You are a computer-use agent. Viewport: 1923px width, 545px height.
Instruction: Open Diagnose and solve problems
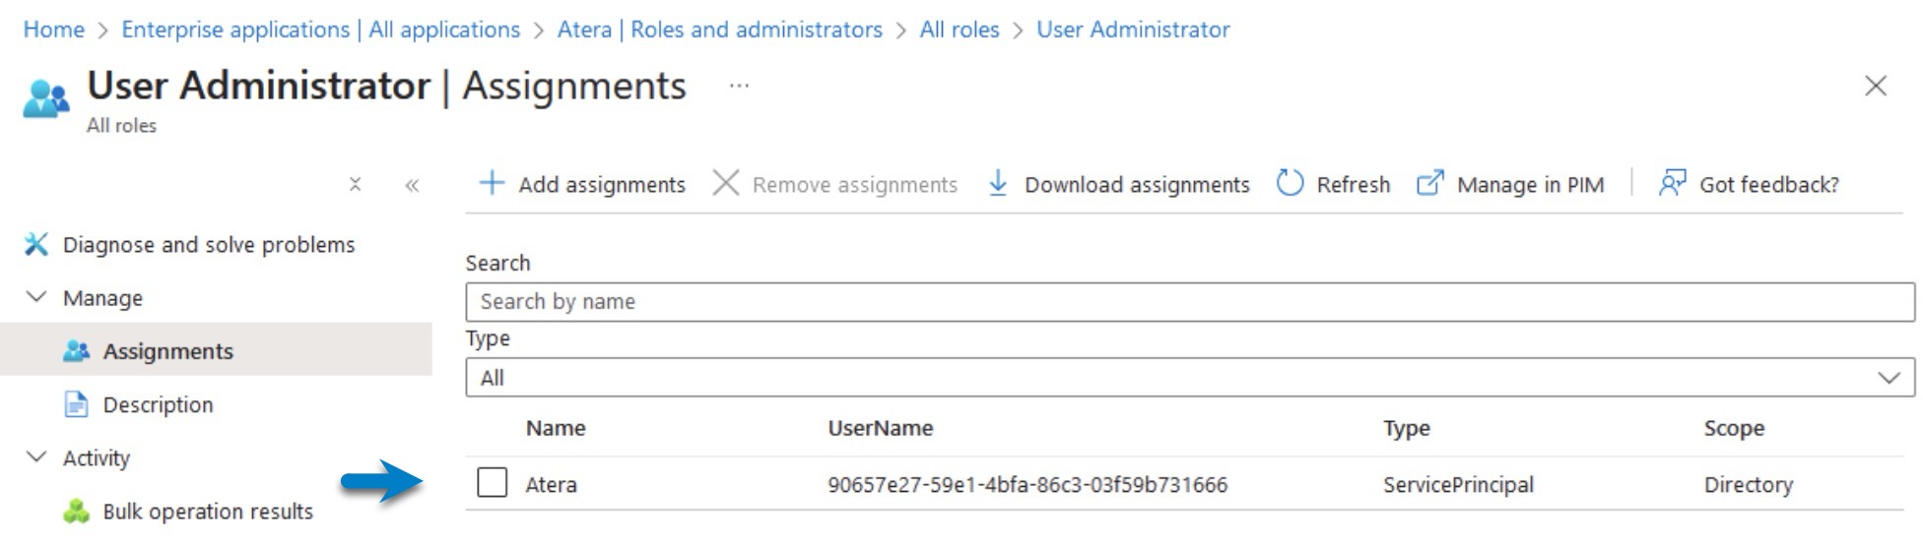pos(209,244)
